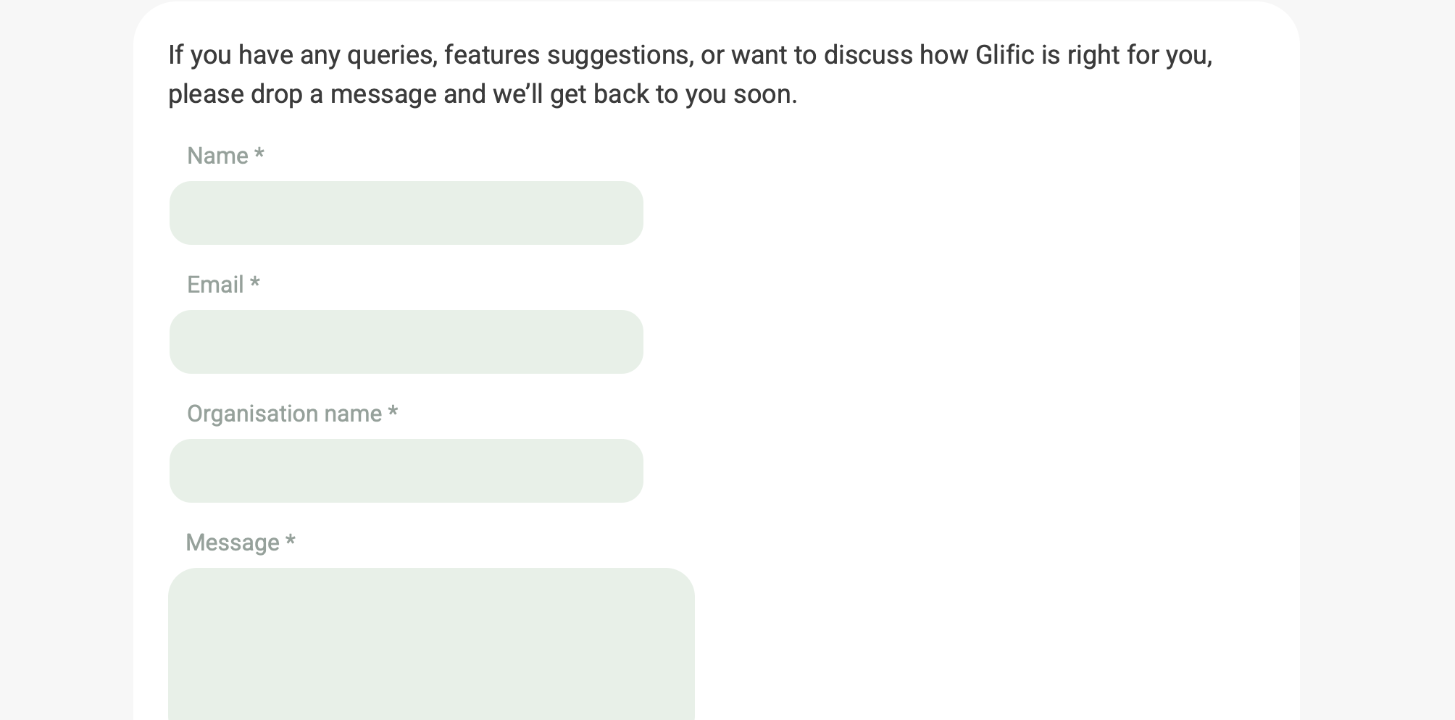The width and height of the screenshot is (1455, 720).
Task: Click the "Email" field label
Action: point(215,285)
